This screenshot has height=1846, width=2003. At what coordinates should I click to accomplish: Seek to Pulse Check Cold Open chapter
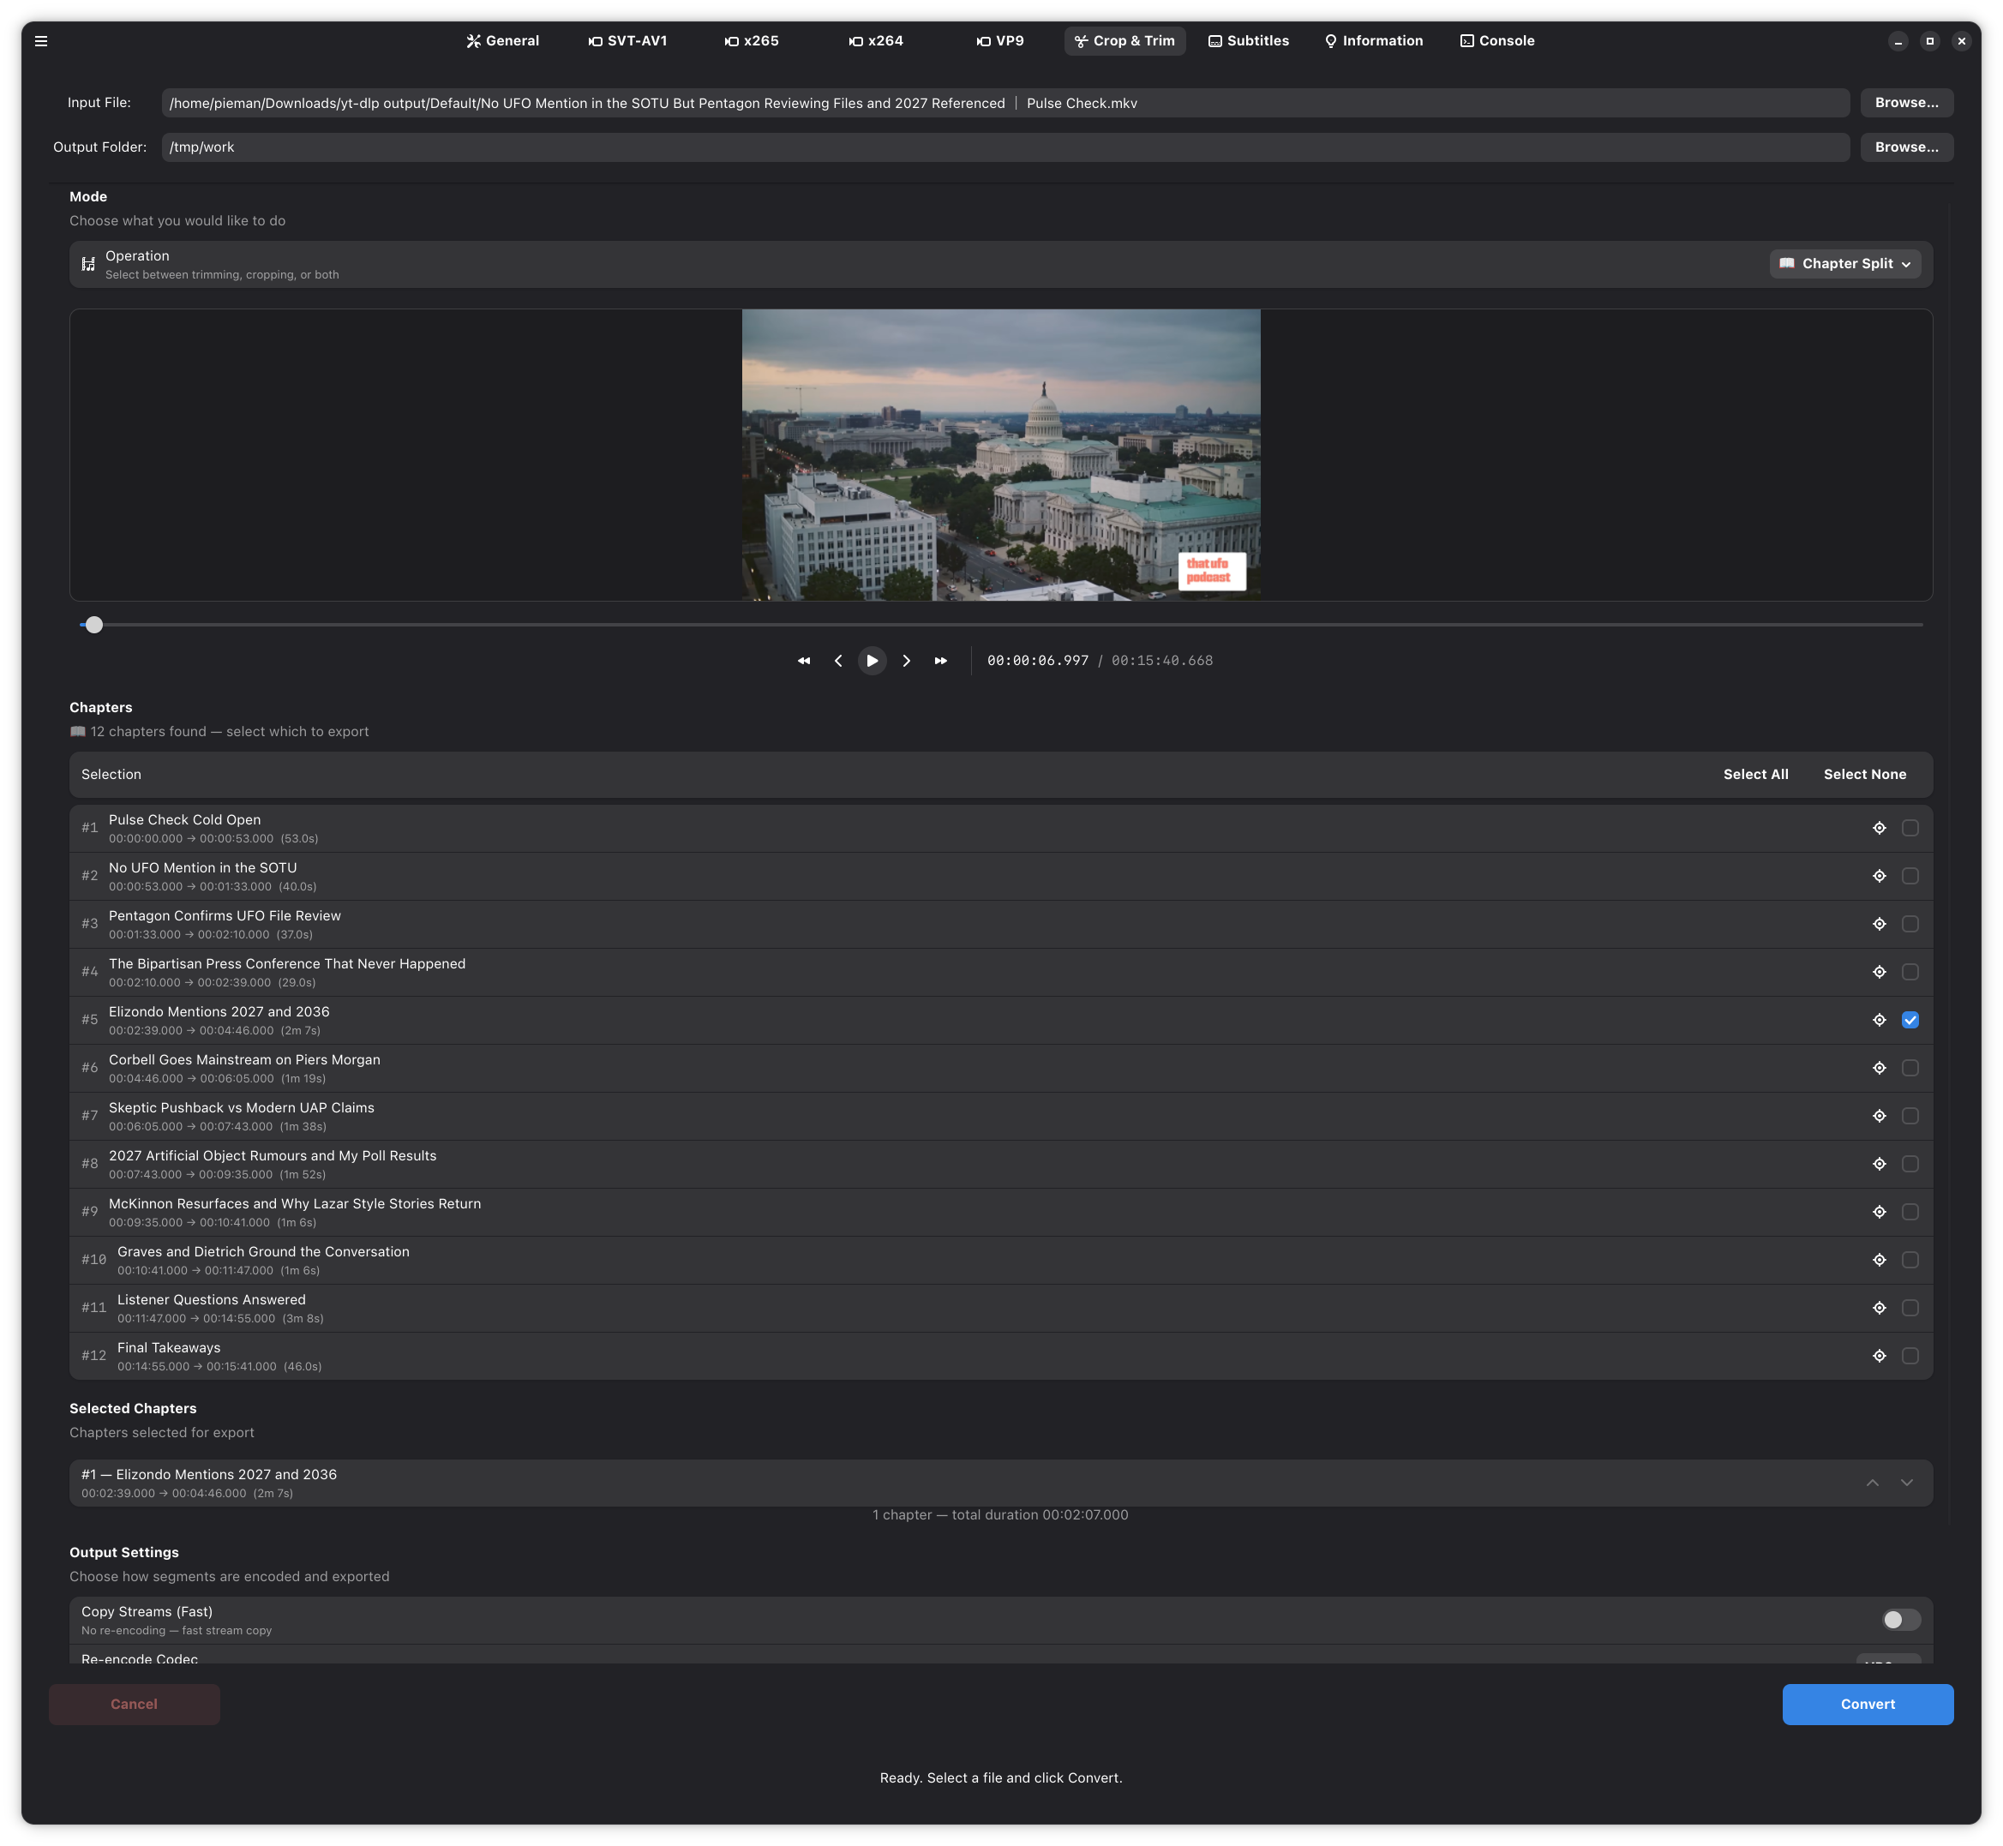[1879, 828]
